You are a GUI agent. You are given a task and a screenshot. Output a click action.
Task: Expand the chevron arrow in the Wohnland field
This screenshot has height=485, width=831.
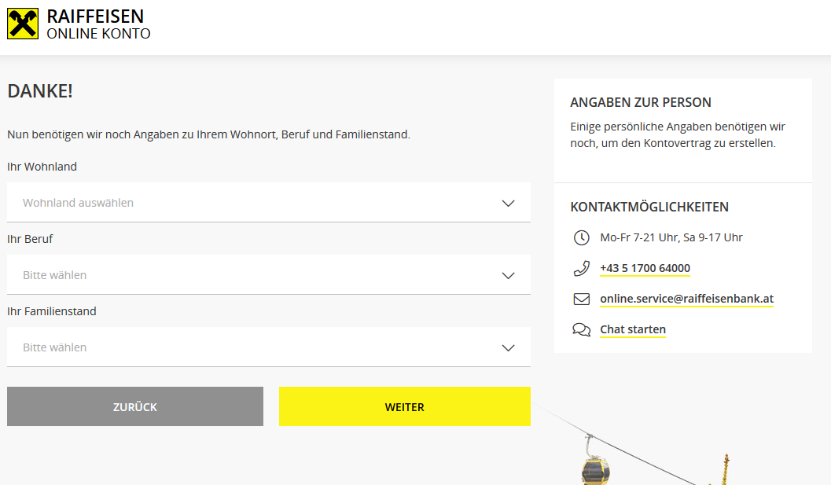point(508,203)
